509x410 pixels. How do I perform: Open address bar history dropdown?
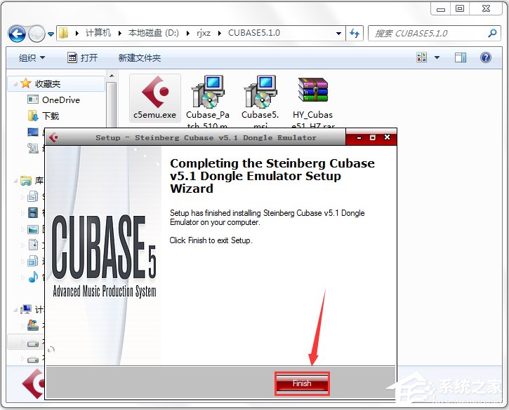tap(338, 34)
